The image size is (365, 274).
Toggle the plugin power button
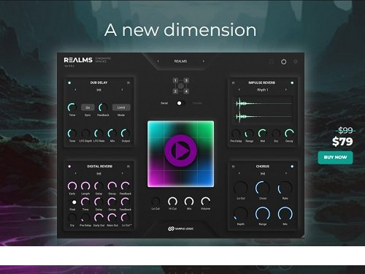[x=283, y=61]
